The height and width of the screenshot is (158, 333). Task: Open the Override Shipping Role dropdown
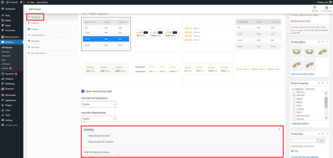(99, 119)
